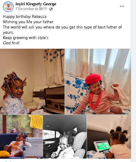This screenshot has width=136, height=162.
Task: Open photo of baby in blue chair
Action: tap(21, 136)
